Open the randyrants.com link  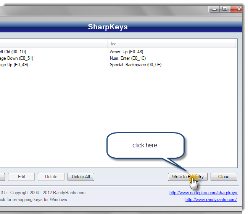point(211,200)
